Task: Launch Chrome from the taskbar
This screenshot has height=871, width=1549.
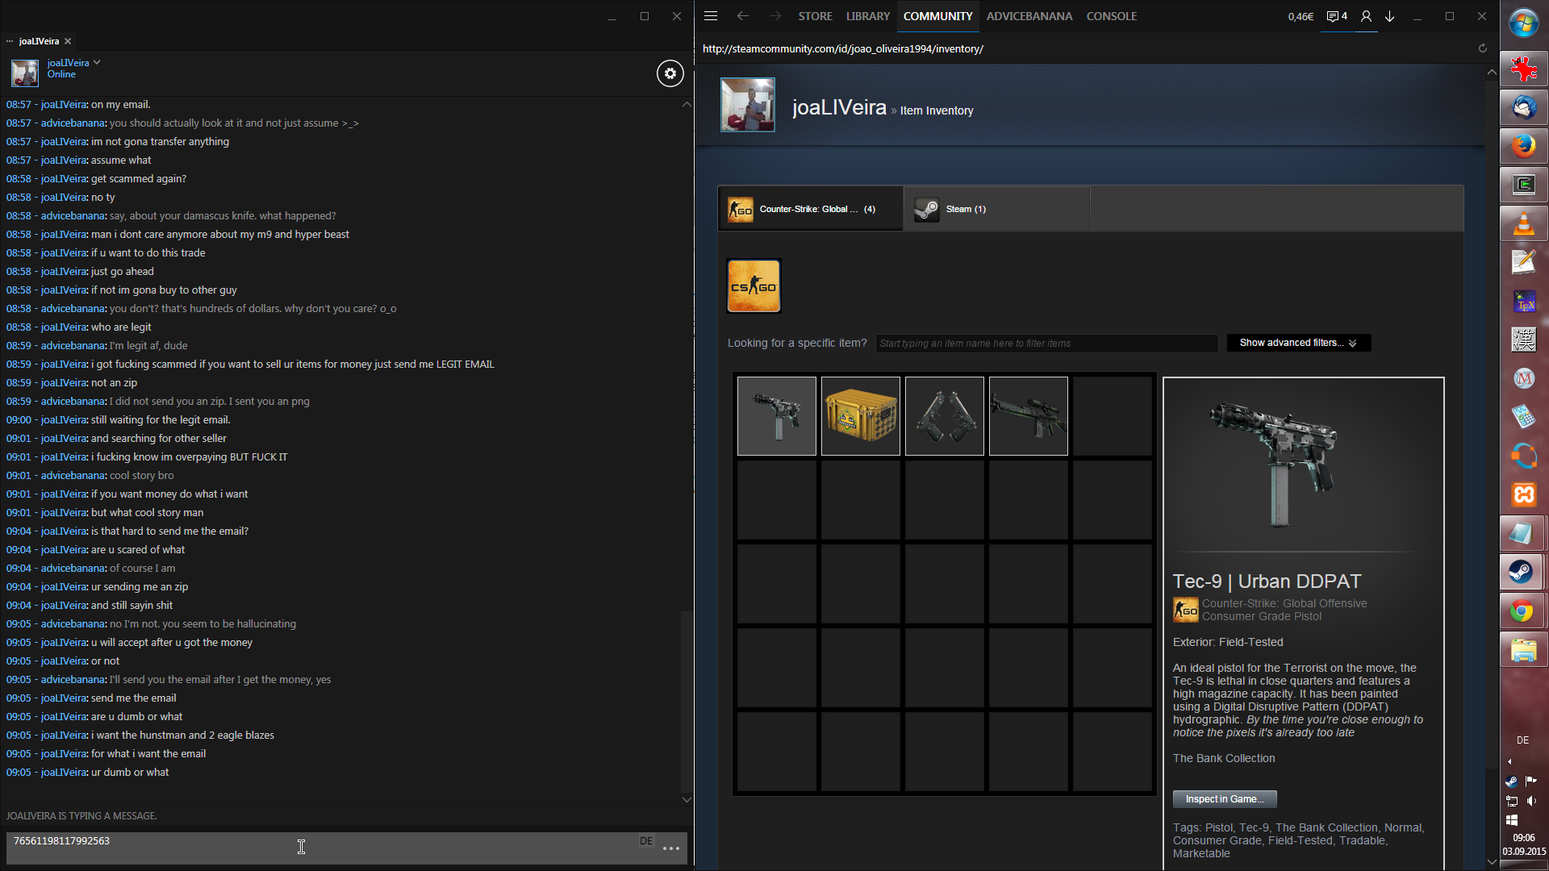Action: pyautogui.click(x=1522, y=611)
